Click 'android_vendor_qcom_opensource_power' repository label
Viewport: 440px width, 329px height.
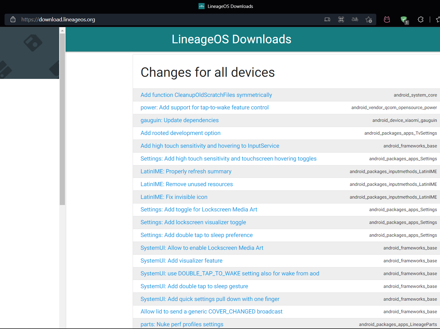click(394, 108)
